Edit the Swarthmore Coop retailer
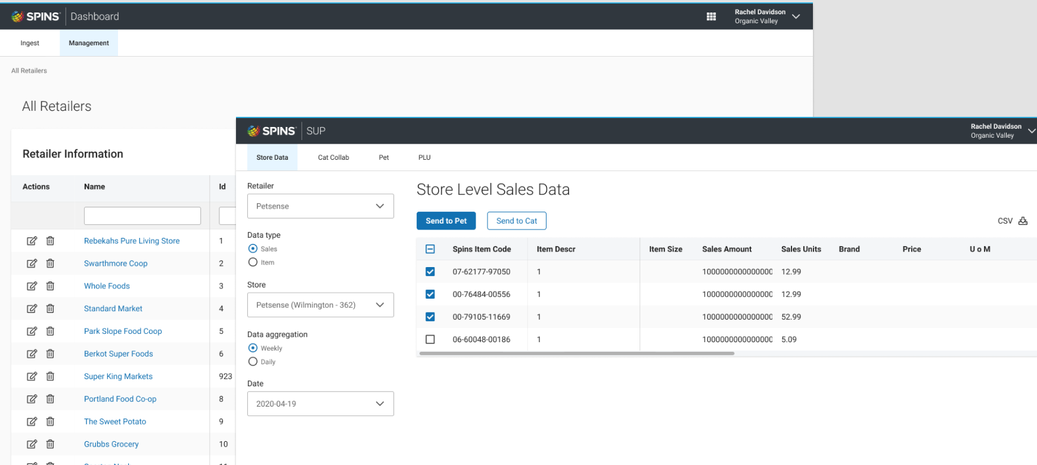Viewport: 1037px width, 465px height. click(32, 263)
